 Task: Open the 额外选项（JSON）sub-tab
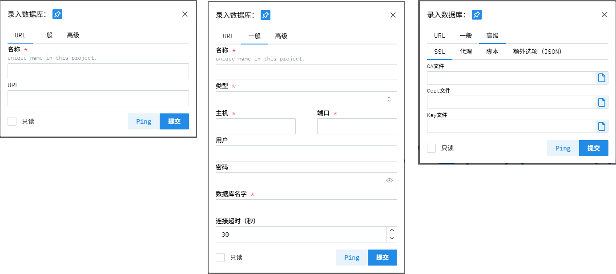click(x=537, y=51)
